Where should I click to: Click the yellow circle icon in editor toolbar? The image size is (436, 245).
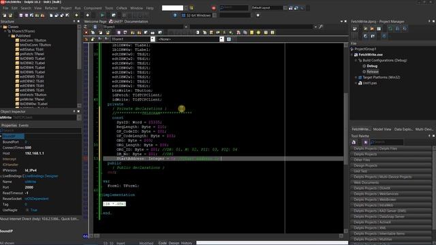(x=259, y=33)
